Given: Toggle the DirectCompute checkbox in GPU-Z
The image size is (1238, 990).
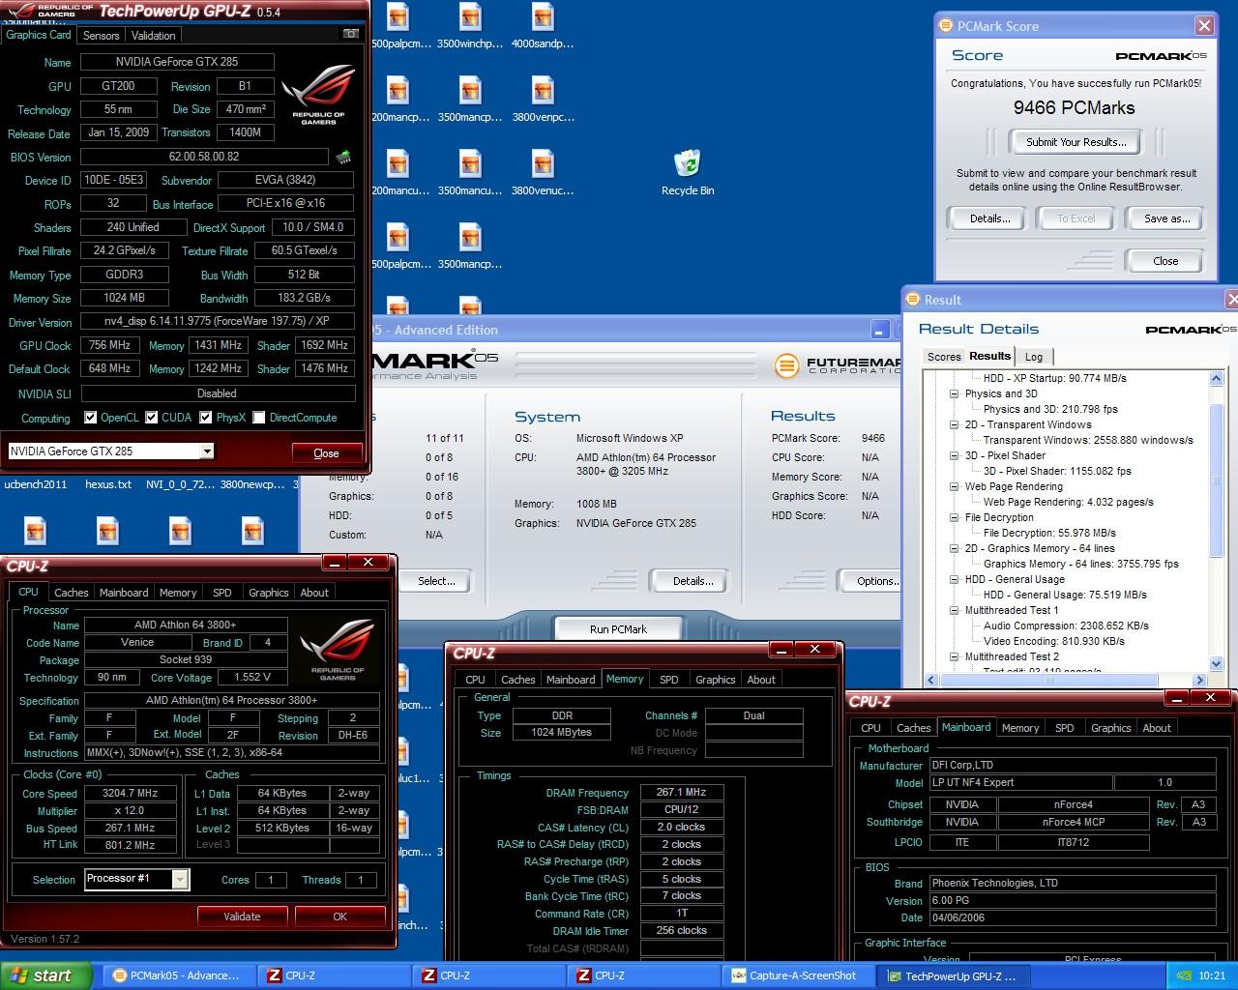Looking at the screenshot, I should pyautogui.click(x=258, y=418).
